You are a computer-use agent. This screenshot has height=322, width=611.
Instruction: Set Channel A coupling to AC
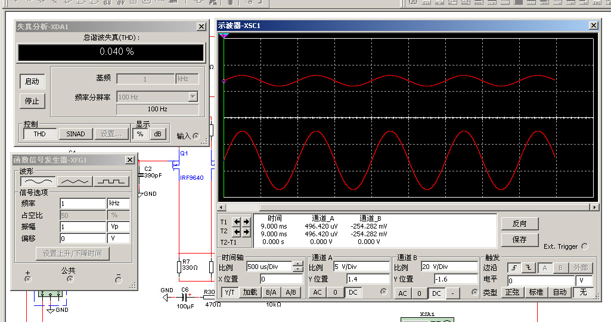[318, 292]
